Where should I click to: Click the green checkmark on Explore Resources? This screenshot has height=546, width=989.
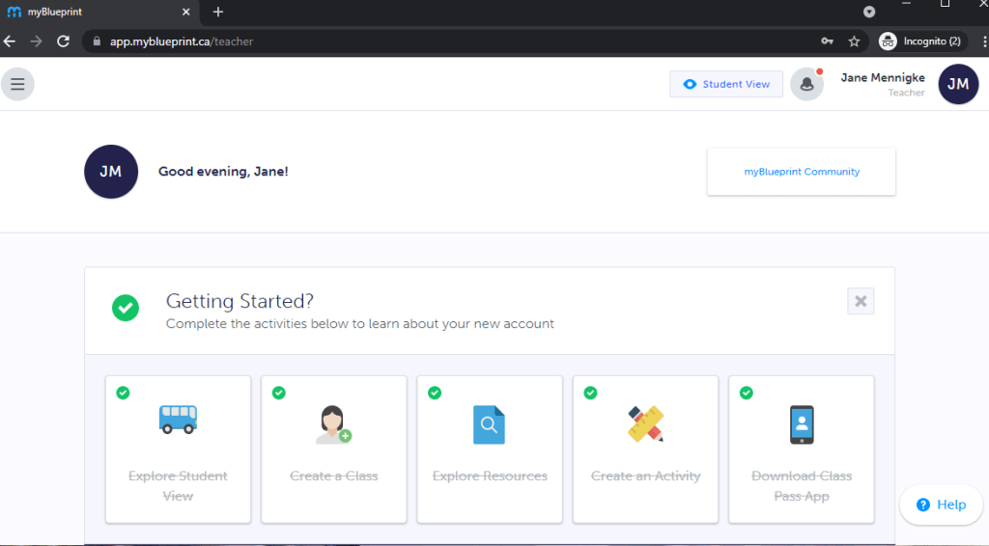click(435, 393)
